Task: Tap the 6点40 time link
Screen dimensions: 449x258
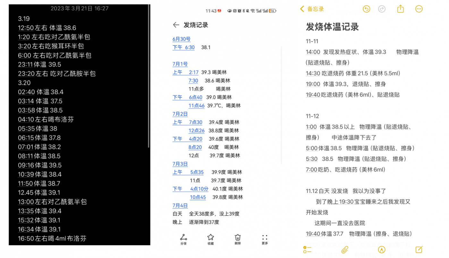Action: (196, 97)
